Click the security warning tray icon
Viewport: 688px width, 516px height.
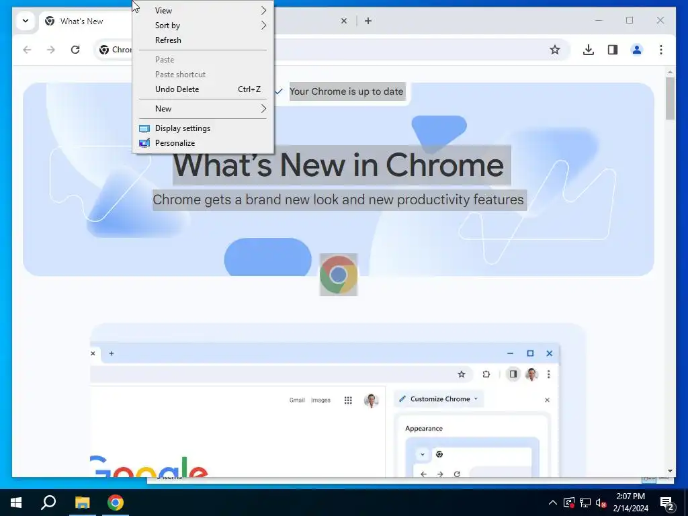coord(569,503)
